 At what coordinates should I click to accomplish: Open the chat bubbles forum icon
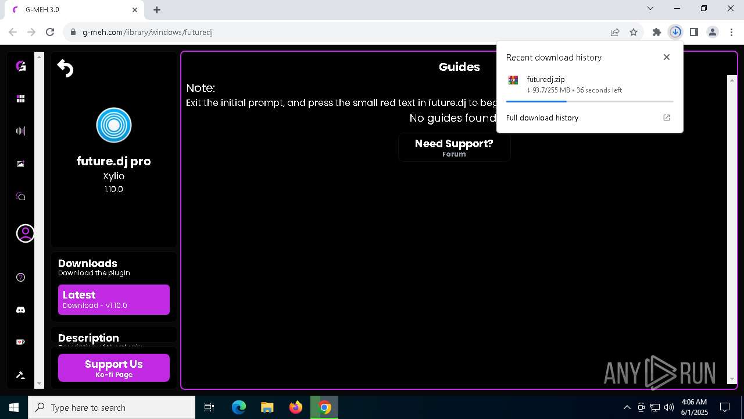pos(20,197)
